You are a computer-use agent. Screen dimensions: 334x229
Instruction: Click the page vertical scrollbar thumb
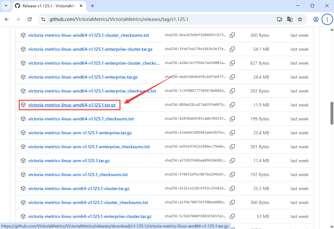[332, 113]
